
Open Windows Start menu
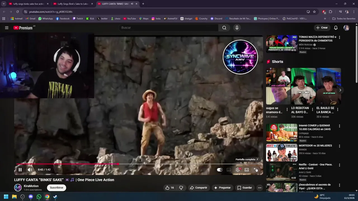(x=6, y=197)
